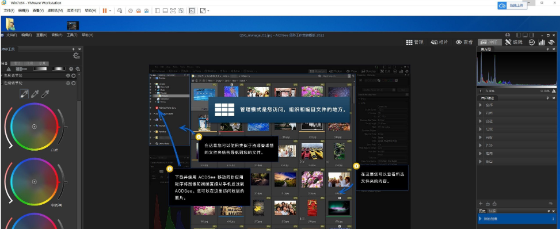Open VMware 文件(F) menu
Viewport: 560px width, 229px height.
[x=9, y=11]
